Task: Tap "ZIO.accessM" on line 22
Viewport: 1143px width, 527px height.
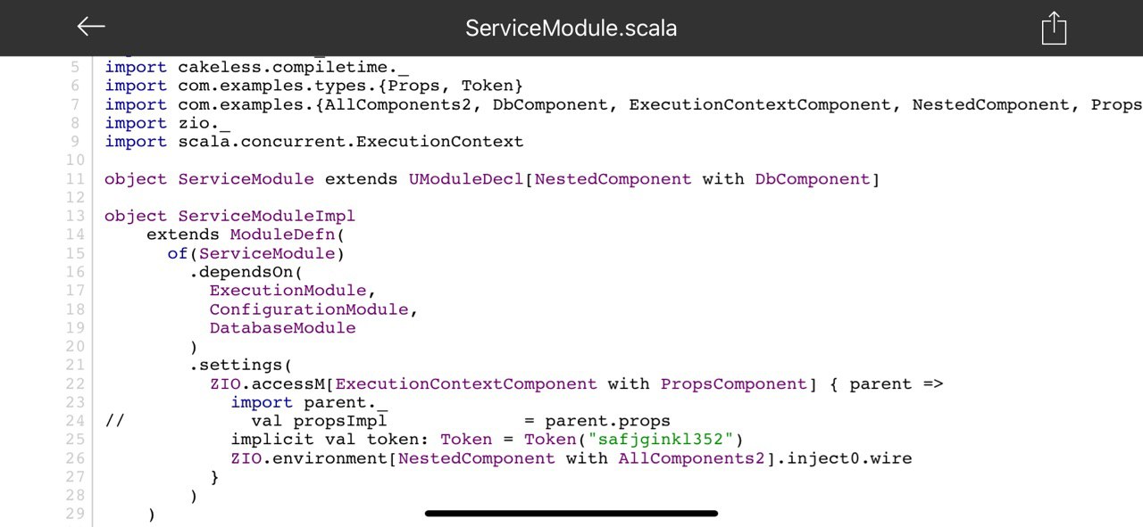Action: pyautogui.click(x=267, y=384)
